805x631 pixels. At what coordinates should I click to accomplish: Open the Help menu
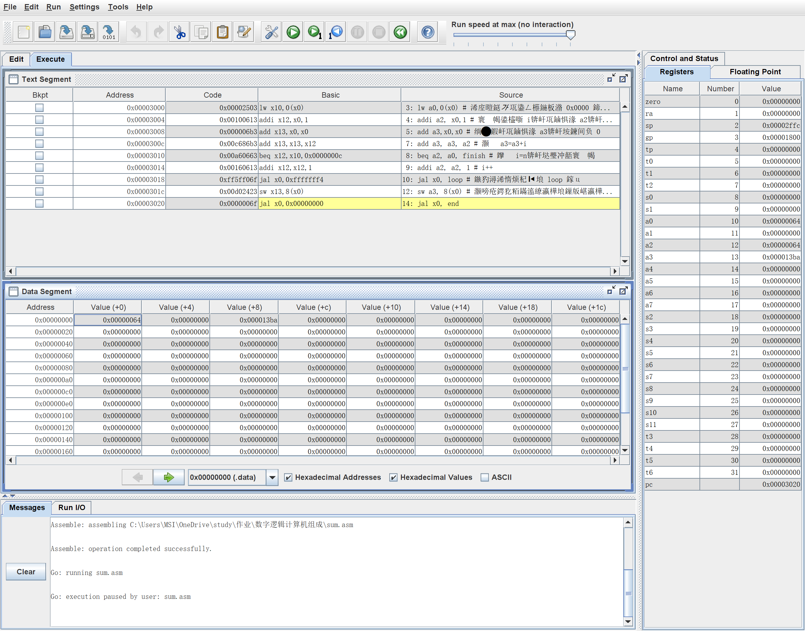(145, 7)
